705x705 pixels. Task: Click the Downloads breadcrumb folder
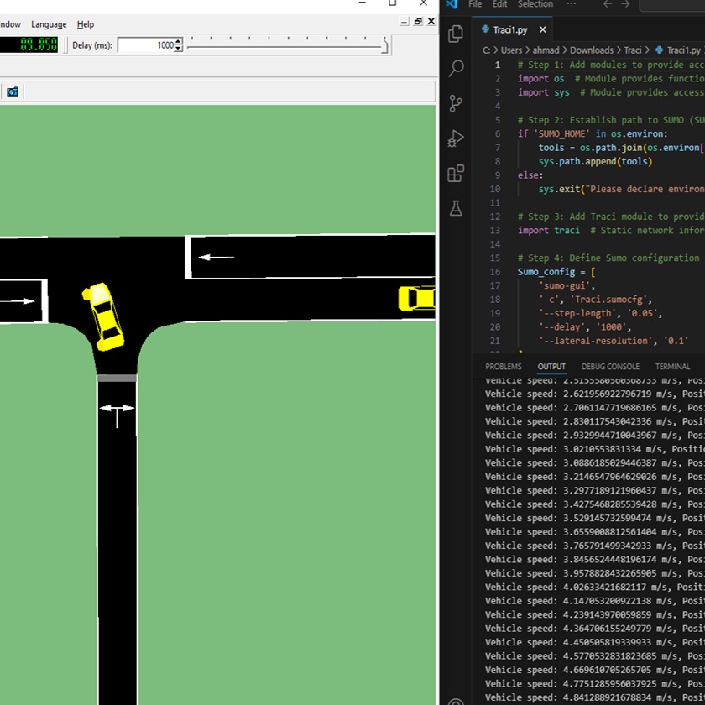point(592,50)
